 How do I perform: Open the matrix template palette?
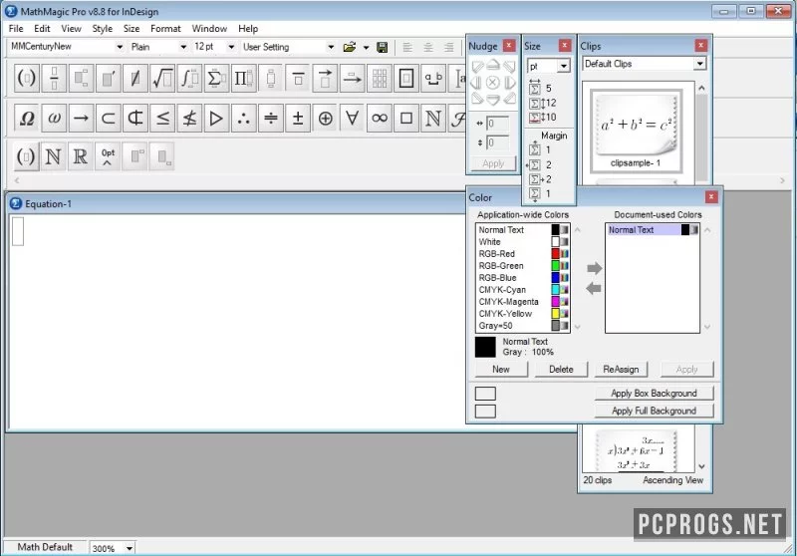(x=380, y=79)
